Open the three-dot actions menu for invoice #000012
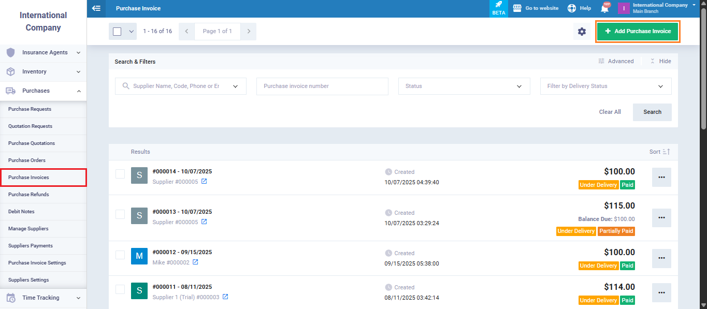Screen dimensions: 707x309 click(x=661, y=258)
